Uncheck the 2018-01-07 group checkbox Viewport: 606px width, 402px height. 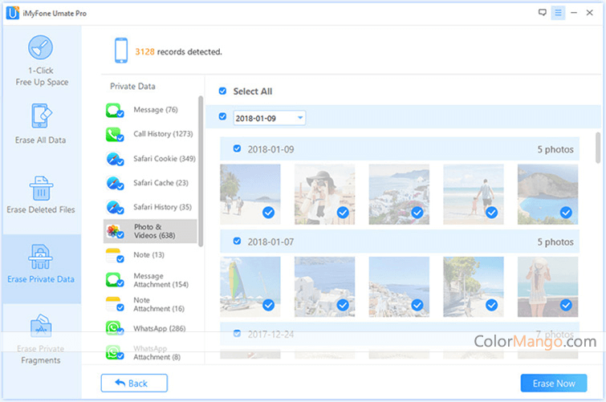click(237, 241)
